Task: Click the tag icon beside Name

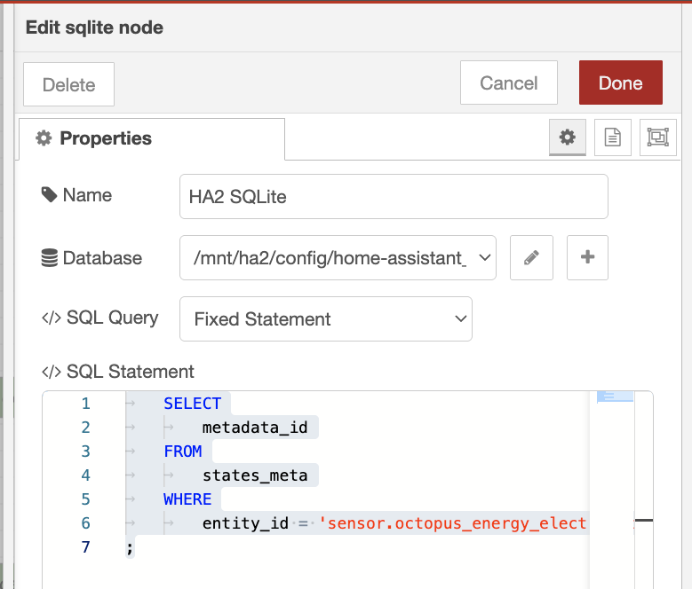Action: pos(50,195)
